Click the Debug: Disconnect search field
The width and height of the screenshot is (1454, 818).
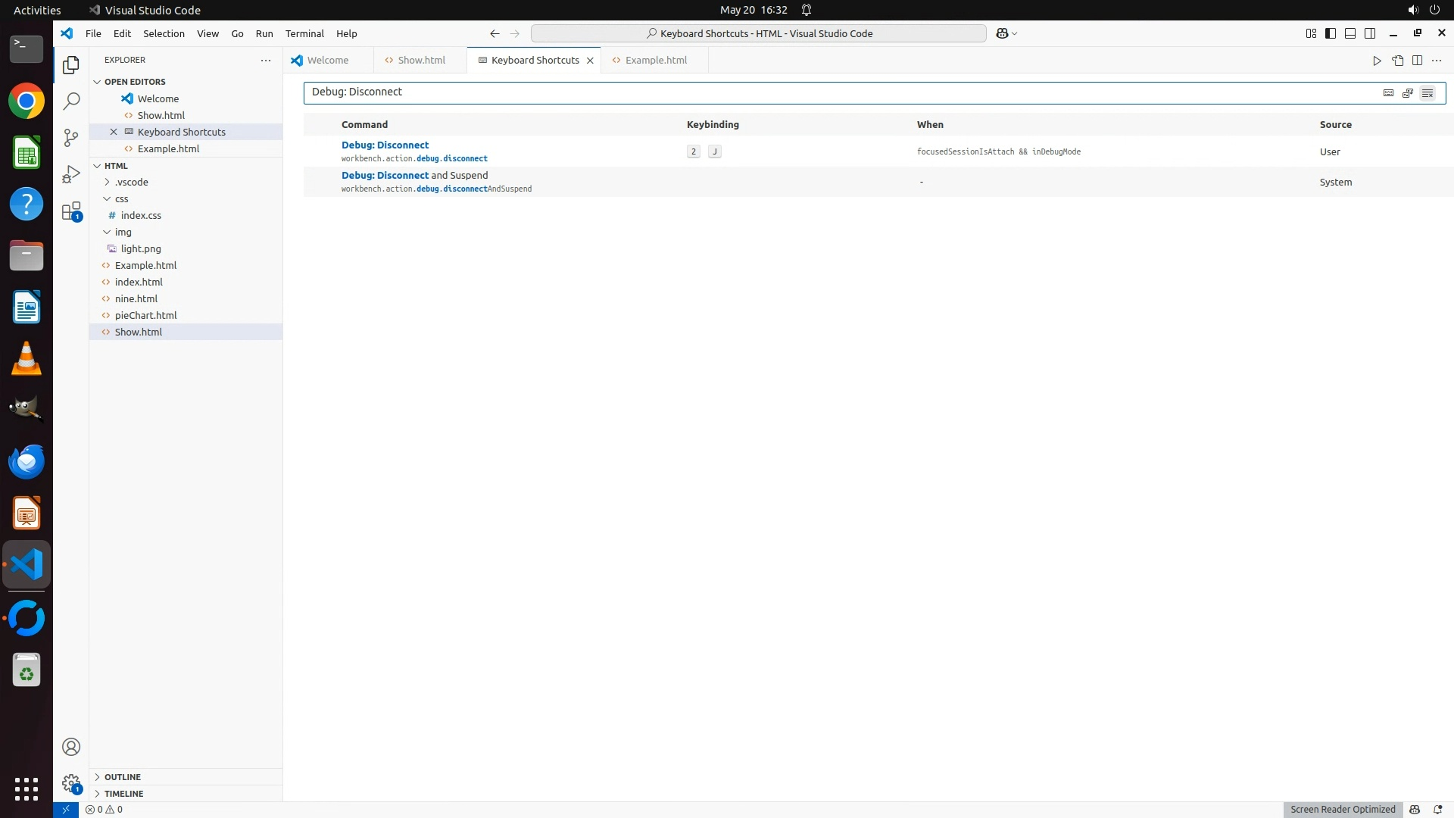coord(833,92)
